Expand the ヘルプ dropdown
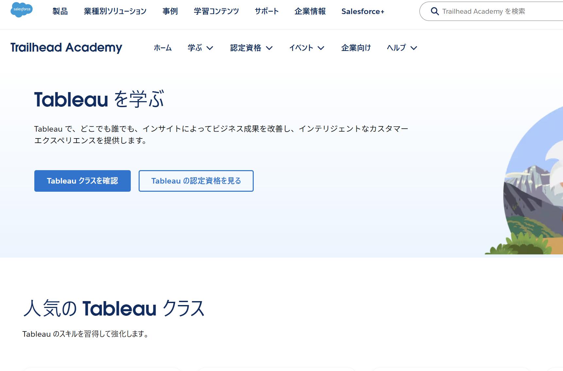 (x=402, y=48)
